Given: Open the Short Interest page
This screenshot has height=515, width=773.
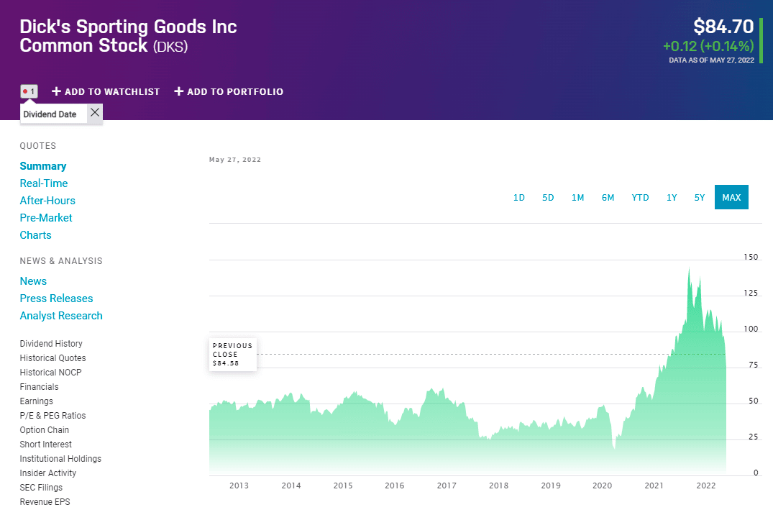Looking at the screenshot, I should point(45,444).
